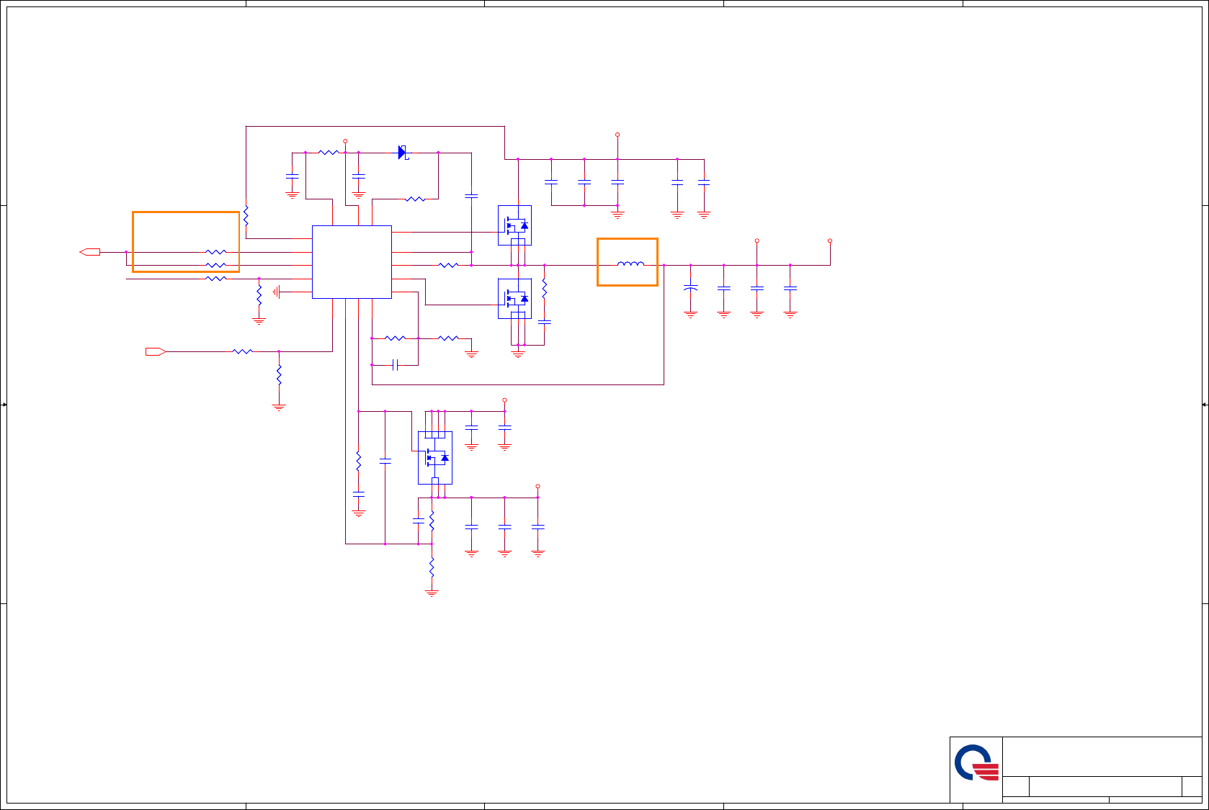This screenshot has width=1209, height=810.
Task: Click the large title cell right of the logo
Action: coord(1102,757)
